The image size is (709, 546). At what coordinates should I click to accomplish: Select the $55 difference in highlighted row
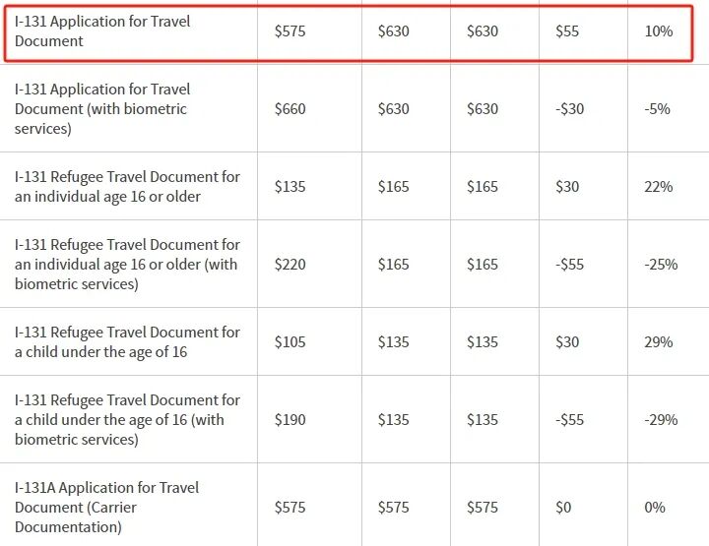point(567,31)
